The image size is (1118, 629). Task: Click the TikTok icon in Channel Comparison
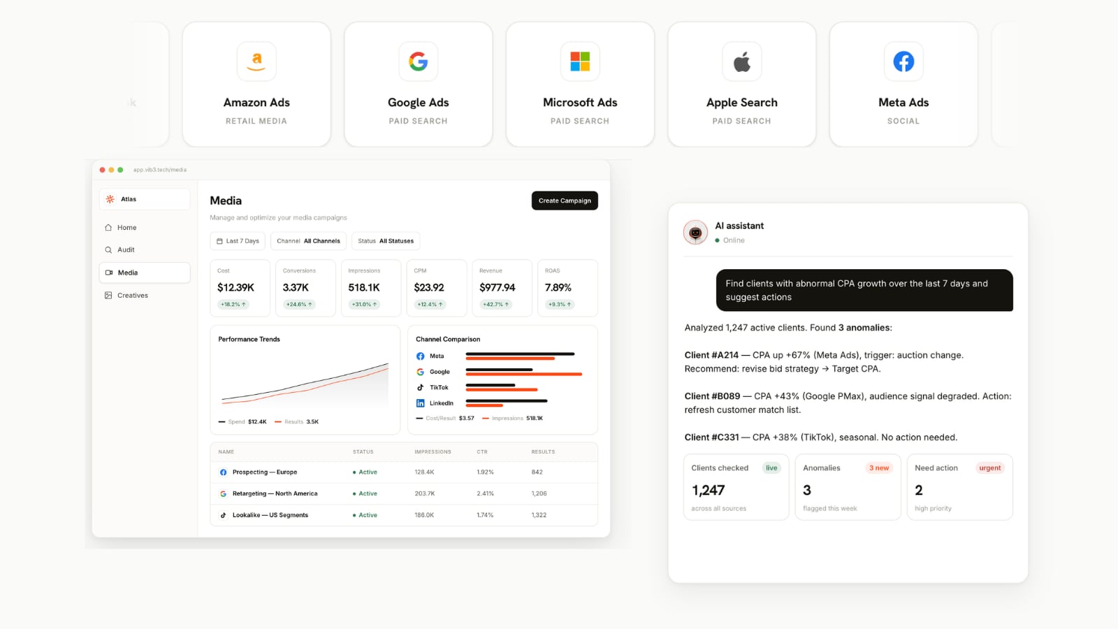point(420,387)
